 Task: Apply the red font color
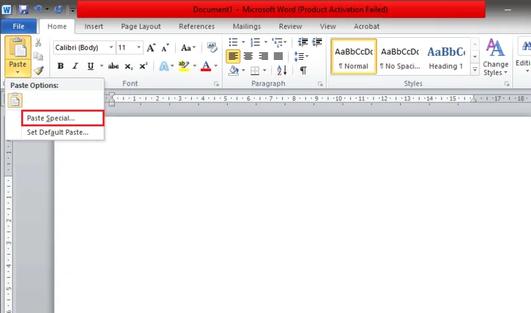(x=206, y=66)
